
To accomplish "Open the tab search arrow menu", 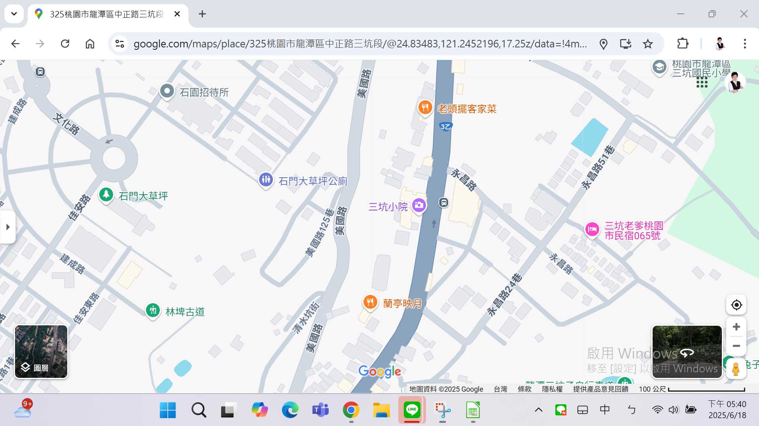I will 14,14.
